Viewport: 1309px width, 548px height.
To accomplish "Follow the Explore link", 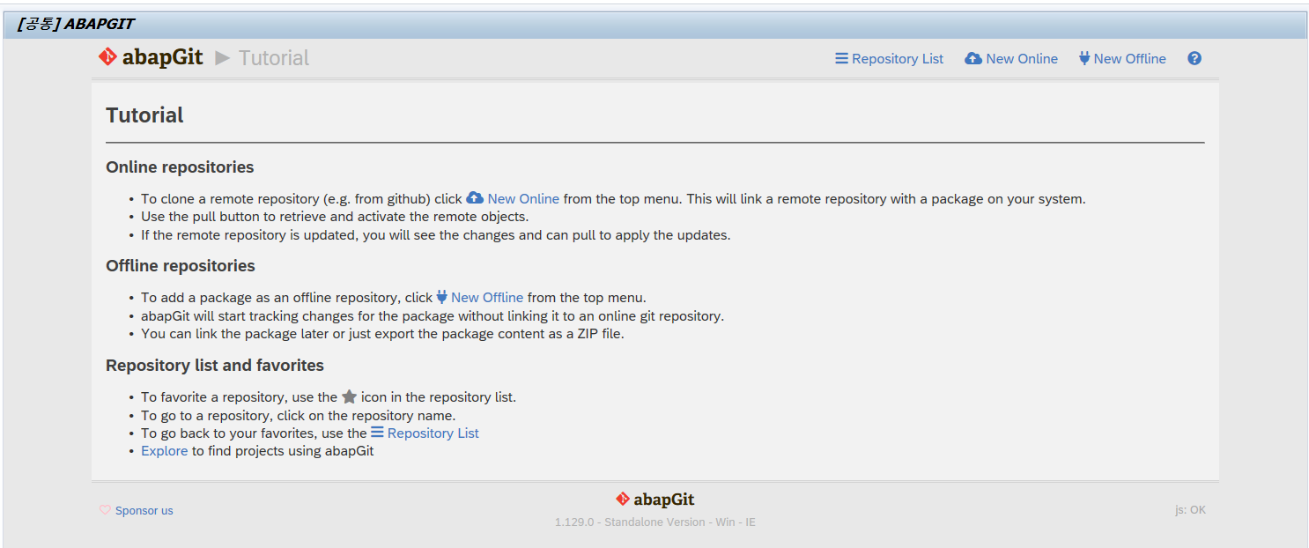I will pos(165,451).
